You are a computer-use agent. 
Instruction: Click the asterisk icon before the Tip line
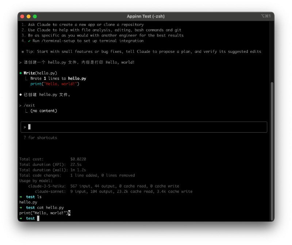(23, 52)
